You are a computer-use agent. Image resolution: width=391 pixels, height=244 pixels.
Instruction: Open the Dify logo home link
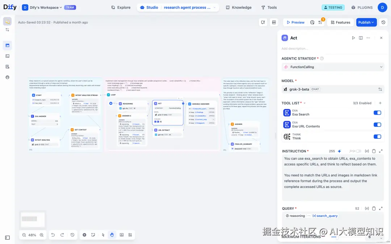coord(10,7)
